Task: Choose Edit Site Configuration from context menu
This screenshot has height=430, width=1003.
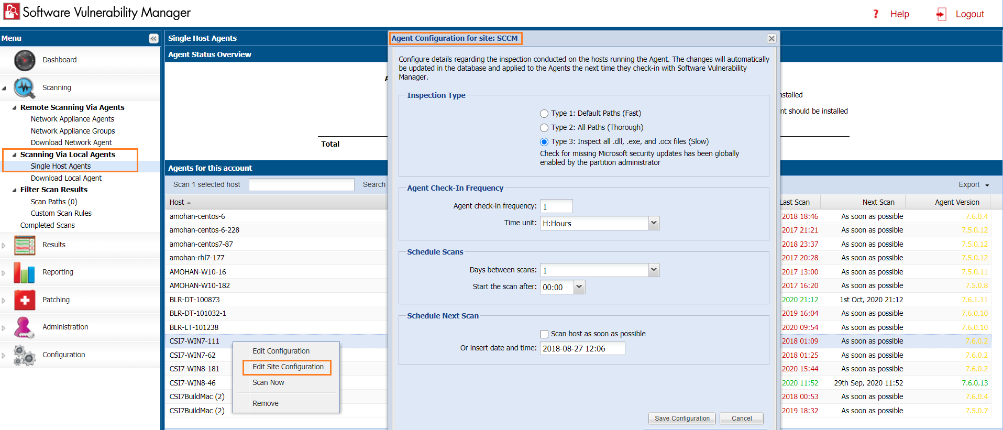Action: 288,367
